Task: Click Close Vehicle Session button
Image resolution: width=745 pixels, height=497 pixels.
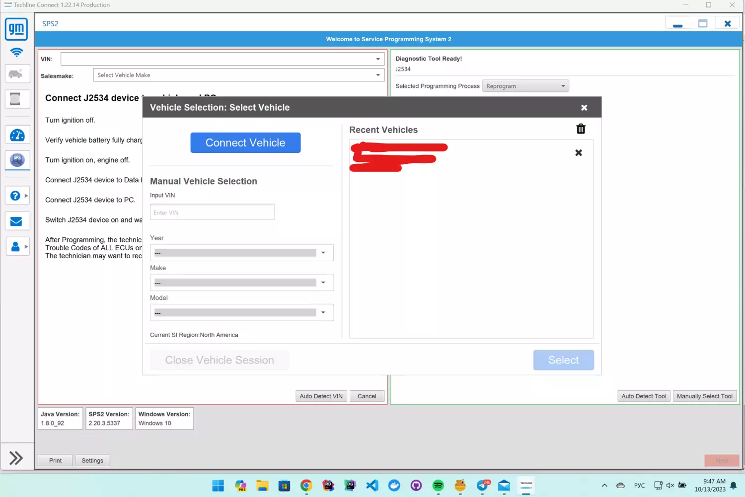Action: point(220,360)
